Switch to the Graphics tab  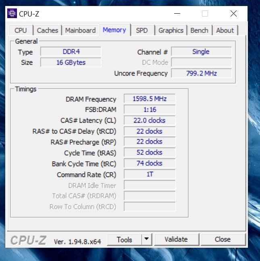tap(171, 30)
